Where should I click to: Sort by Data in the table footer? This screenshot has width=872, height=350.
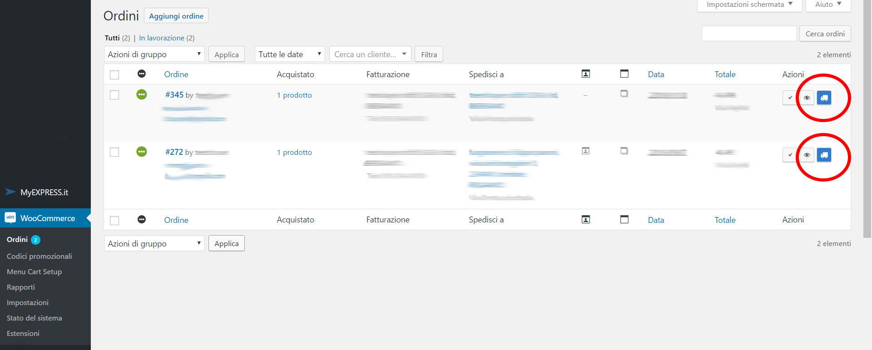tap(656, 220)
